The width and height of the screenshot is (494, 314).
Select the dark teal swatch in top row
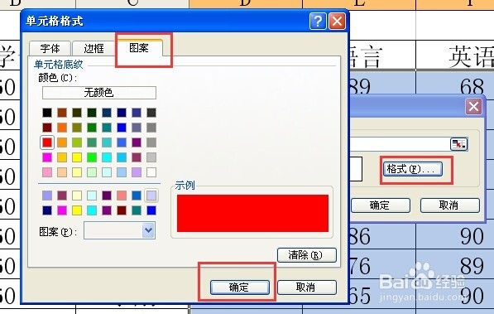[107, 113]
